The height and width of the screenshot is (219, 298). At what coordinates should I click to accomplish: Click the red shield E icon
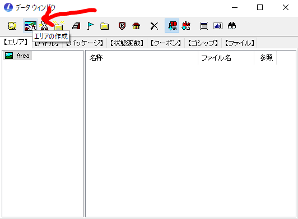pyautogui.click(x=122, y=26)
